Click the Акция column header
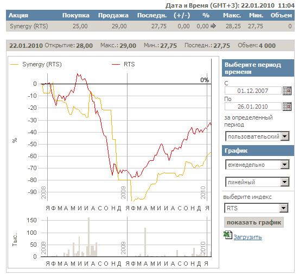 (18, 15)
